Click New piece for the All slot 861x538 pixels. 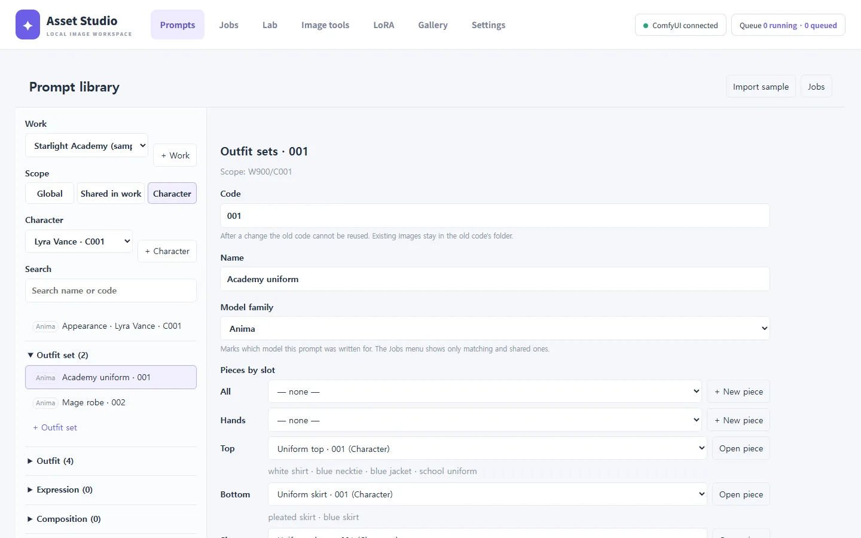coord(738,392)
